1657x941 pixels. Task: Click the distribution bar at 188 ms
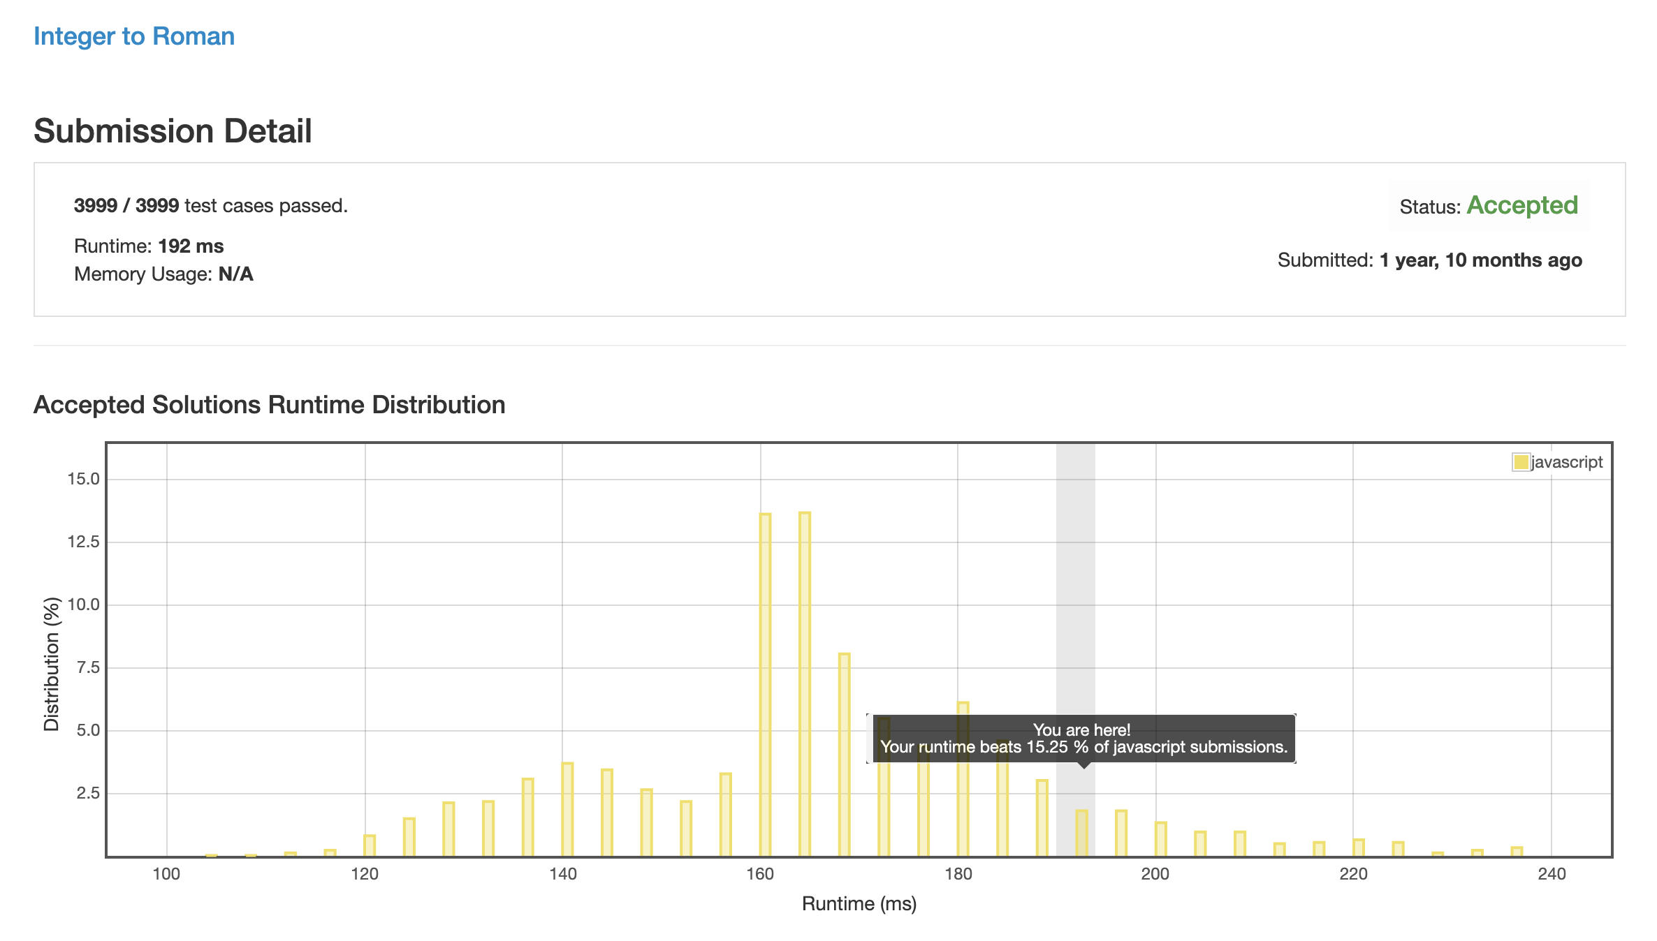pyautogui.click(x=1042, y=818)
